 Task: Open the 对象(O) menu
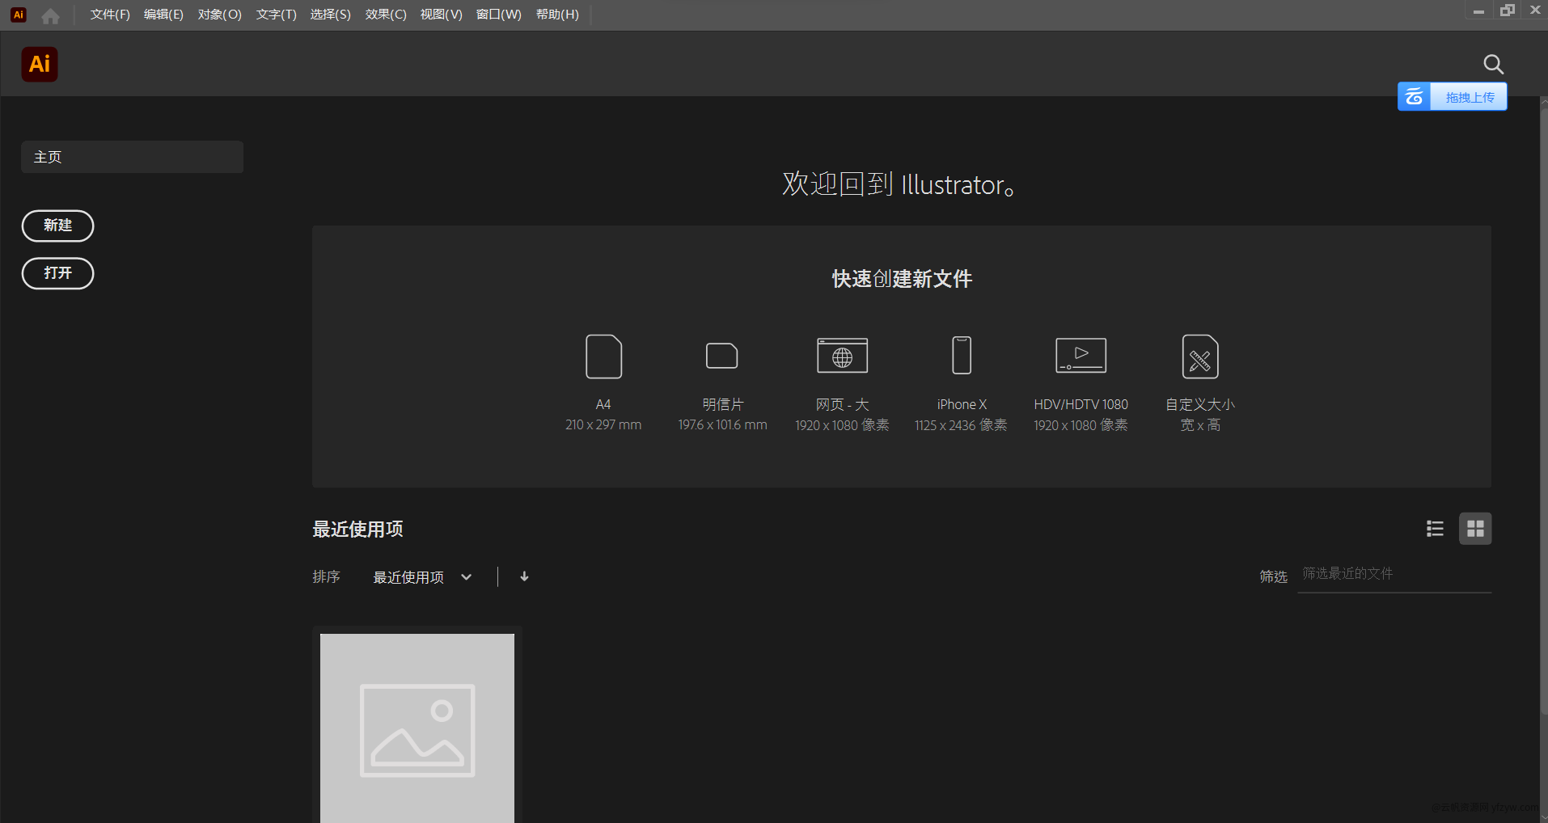[220, 15]
